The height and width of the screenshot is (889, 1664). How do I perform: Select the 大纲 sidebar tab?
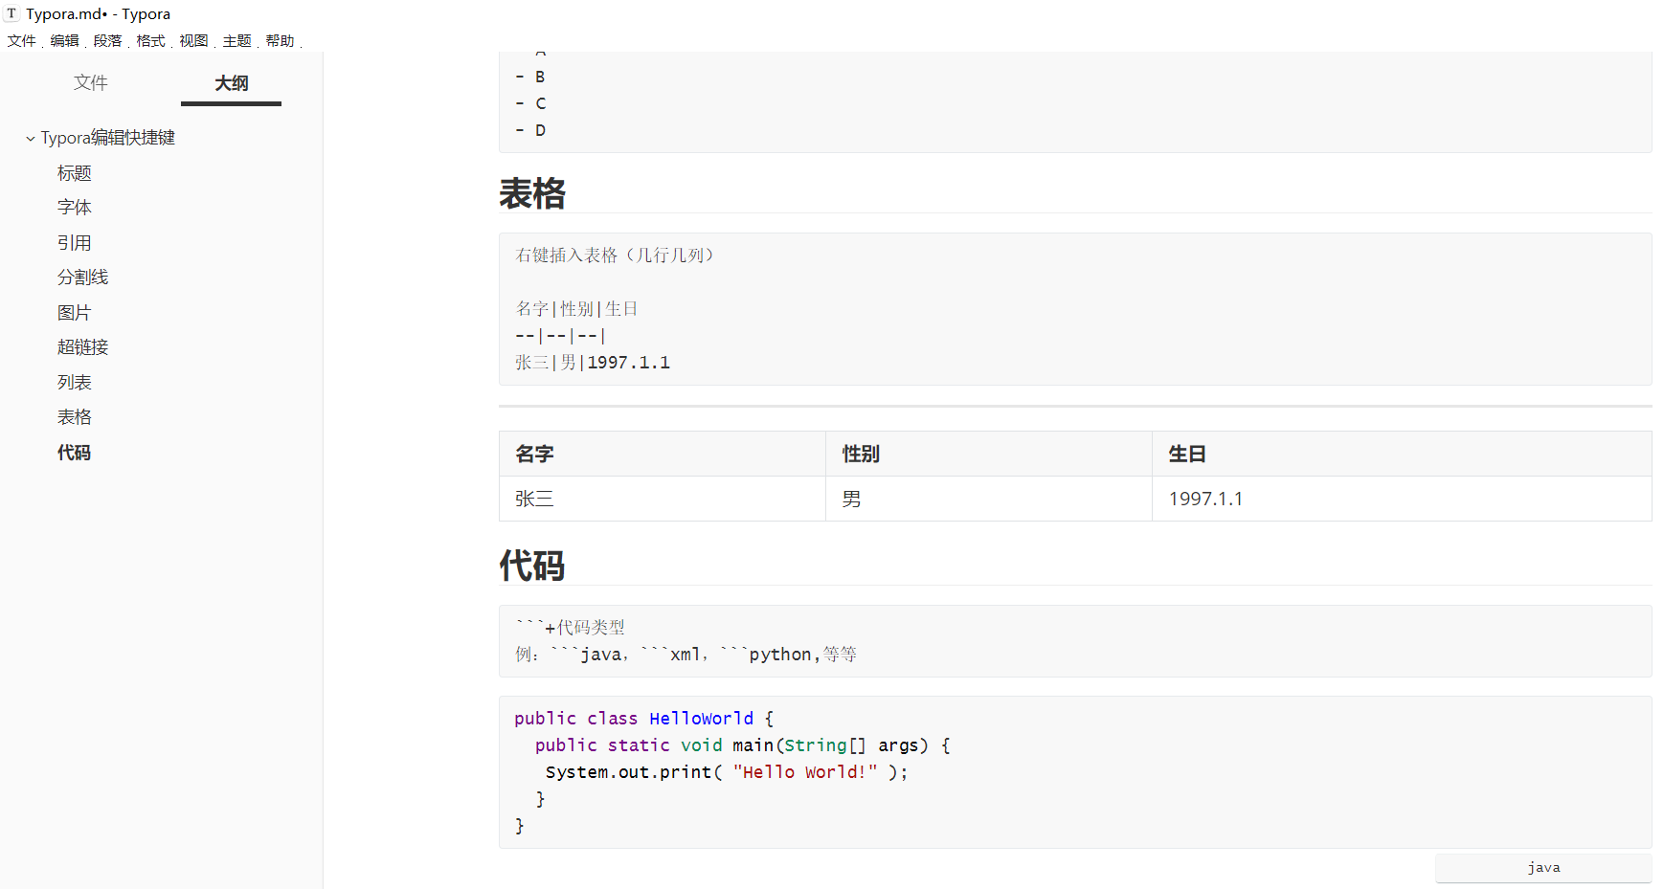pos(231,83)
